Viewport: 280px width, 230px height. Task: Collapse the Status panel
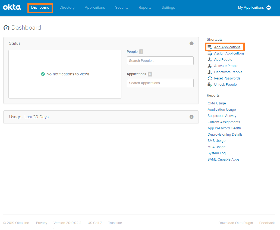point(191,43)
